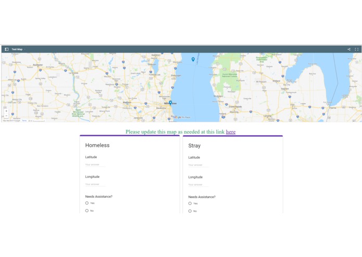Zoom in with the map plus button
362x257 pixels.
coord(6,111)
